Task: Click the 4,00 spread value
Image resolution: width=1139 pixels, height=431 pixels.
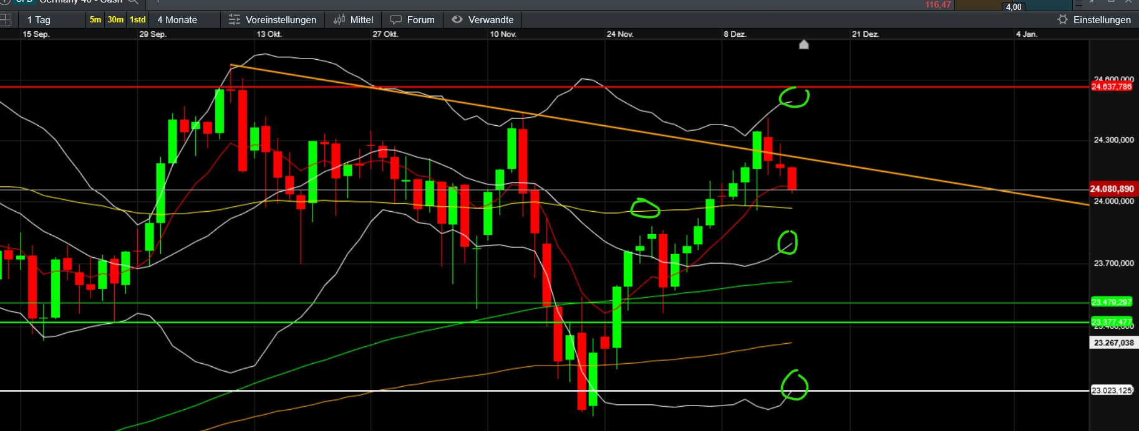Action: tap(1014, 7)
